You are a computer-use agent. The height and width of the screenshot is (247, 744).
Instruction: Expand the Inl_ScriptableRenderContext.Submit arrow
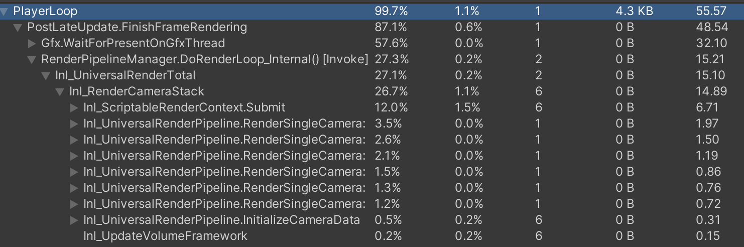click(x=74, y=107)
